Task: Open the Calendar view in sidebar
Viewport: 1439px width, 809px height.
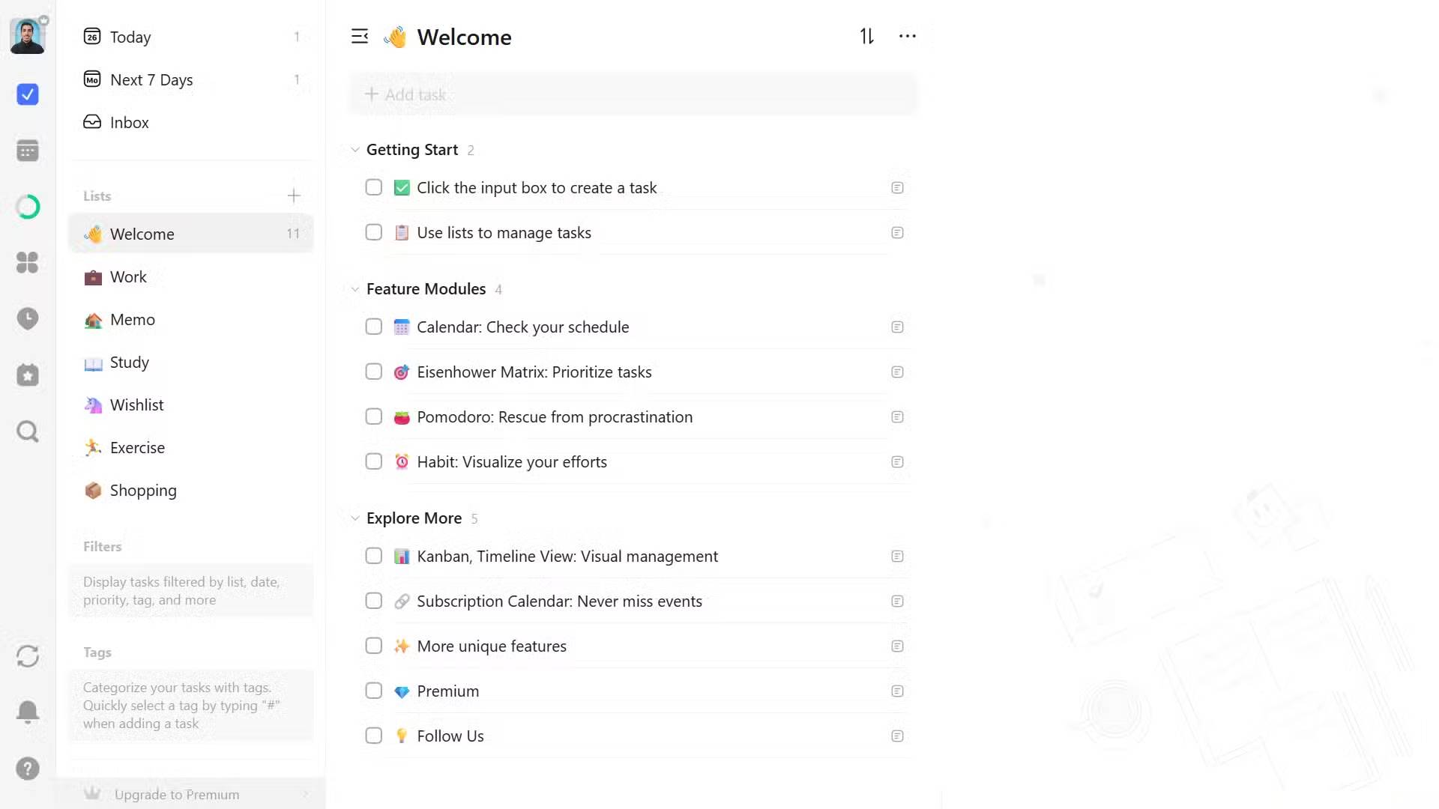Action: click(x=28, y=151)
